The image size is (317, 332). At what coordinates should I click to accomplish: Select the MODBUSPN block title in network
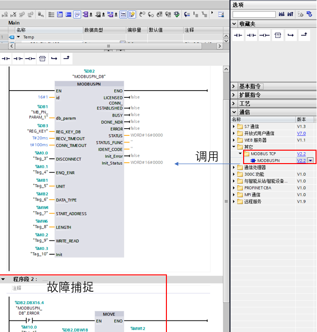[89, 84]
